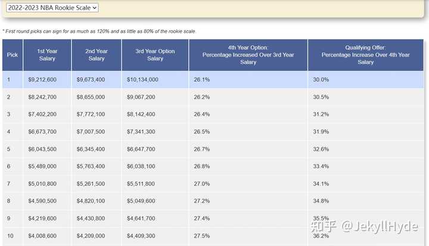Click the 27.4% value
The image size is (429, 246).
pos(202,219)
